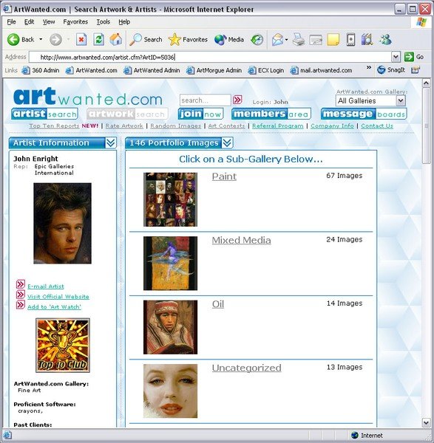Collapse the 146 Portfolio Images chevron
The image size is (434, 443).
227,143
